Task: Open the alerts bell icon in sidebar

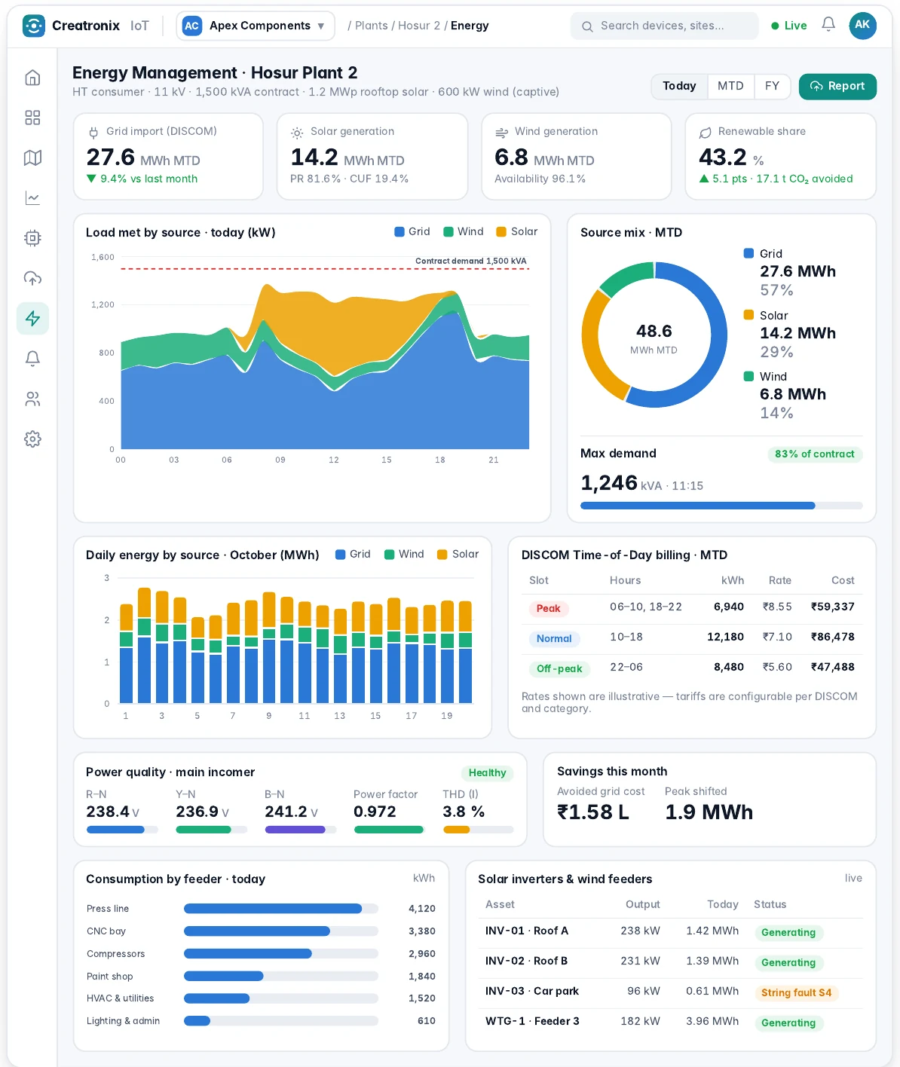Action: pyautogui.click(x=32, y=359)
